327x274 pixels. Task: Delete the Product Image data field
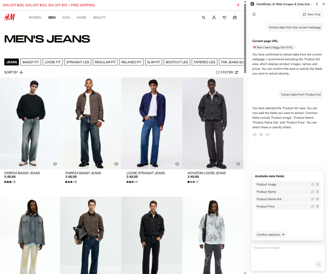[317, 184]
